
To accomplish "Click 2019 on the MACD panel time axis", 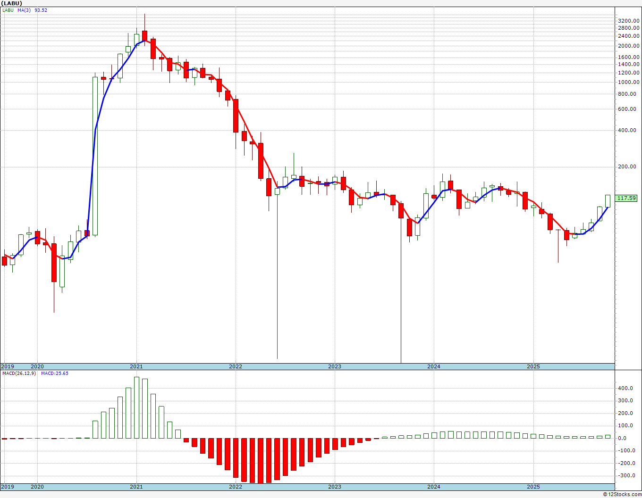I will (7, 487).
